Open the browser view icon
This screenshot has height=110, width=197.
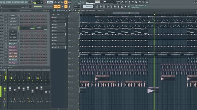tap(111, 6)
